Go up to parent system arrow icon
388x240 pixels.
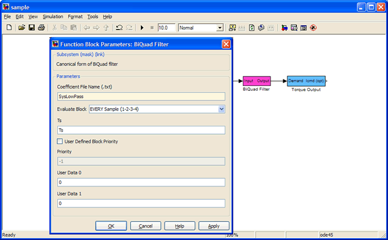106,28
